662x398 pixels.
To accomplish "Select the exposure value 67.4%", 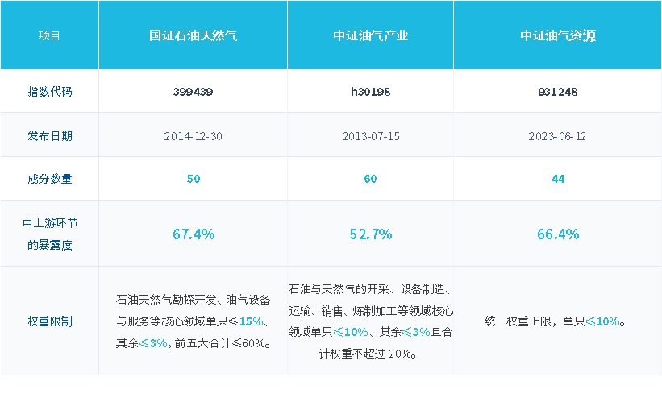I will pyautogui.click(x=194, y=234).
